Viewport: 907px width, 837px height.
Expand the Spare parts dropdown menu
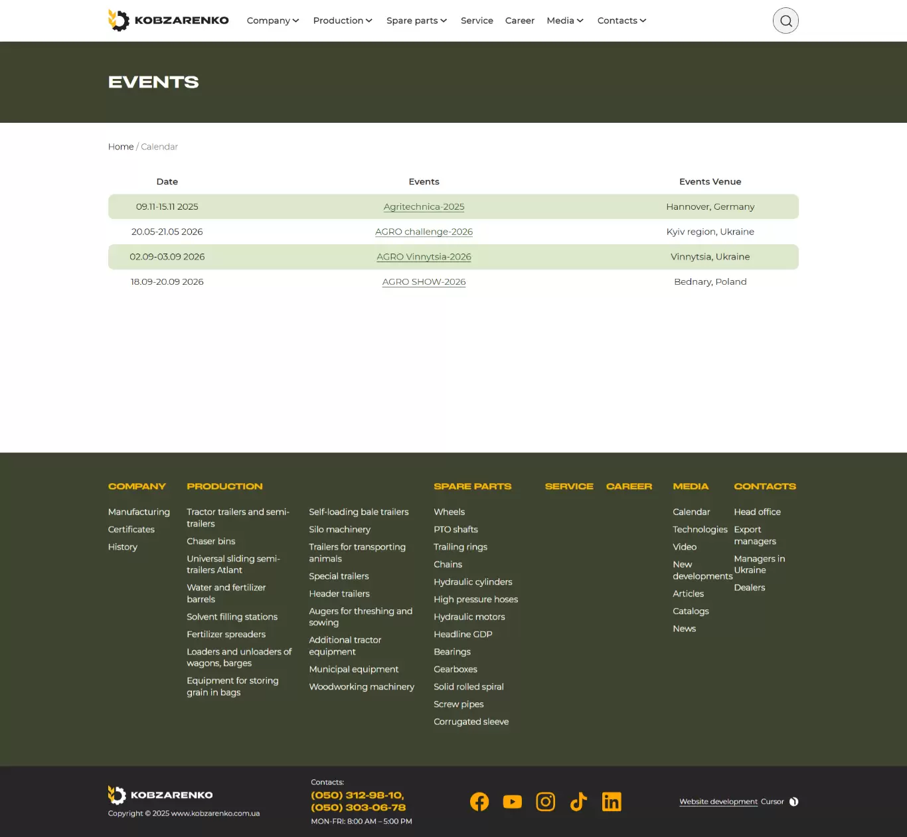416,21
